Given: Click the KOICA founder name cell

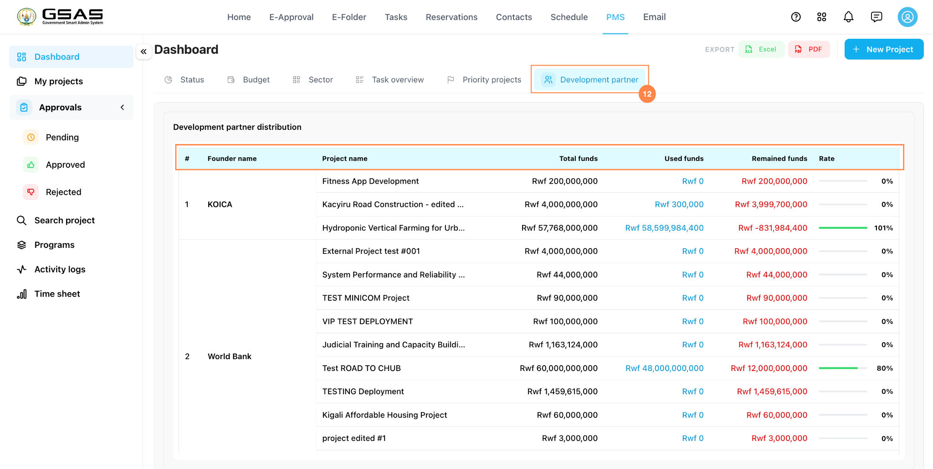Looking at the screenshot, I should 220,205.
